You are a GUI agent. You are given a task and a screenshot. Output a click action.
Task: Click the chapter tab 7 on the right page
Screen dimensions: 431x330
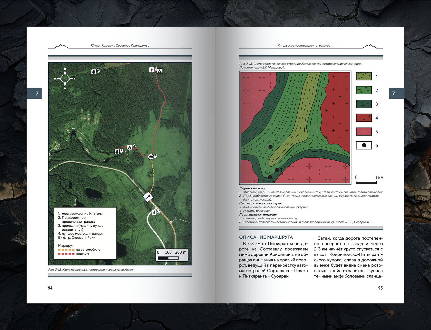[397, 94]
